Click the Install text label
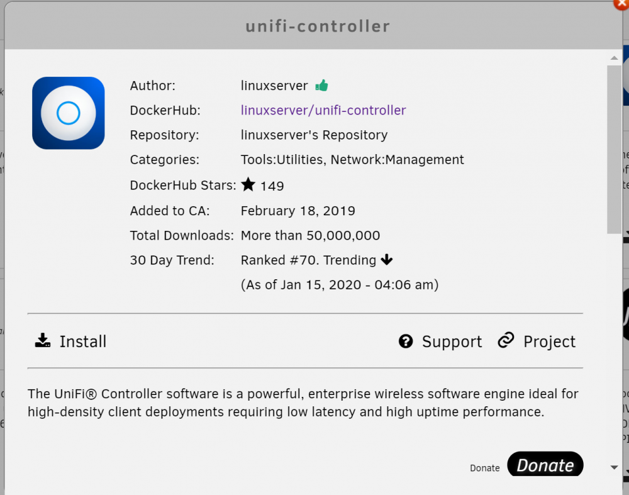The height and width of the screenshot is (495, 629). pos(83,342)
